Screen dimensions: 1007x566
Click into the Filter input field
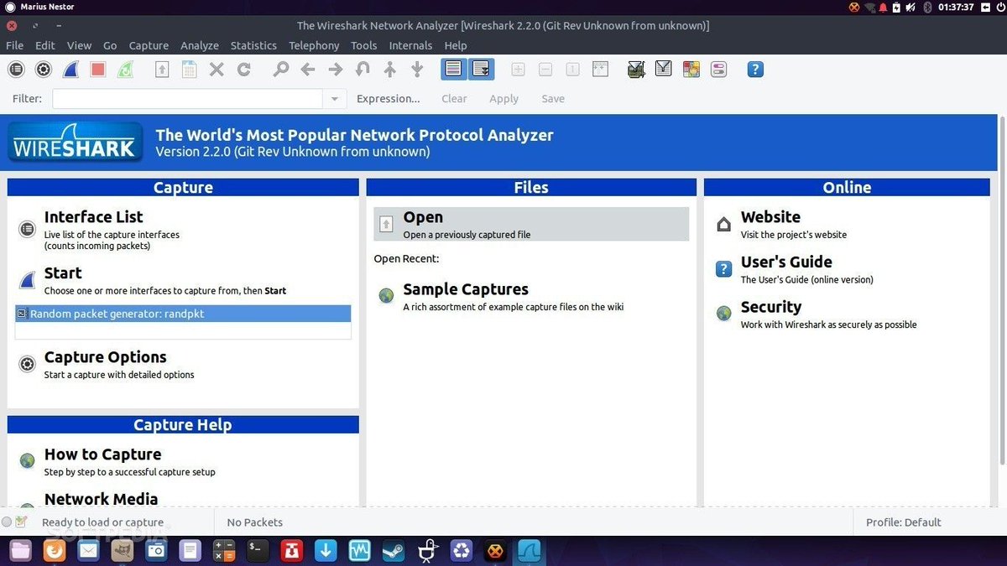click(x=188, y=99)
